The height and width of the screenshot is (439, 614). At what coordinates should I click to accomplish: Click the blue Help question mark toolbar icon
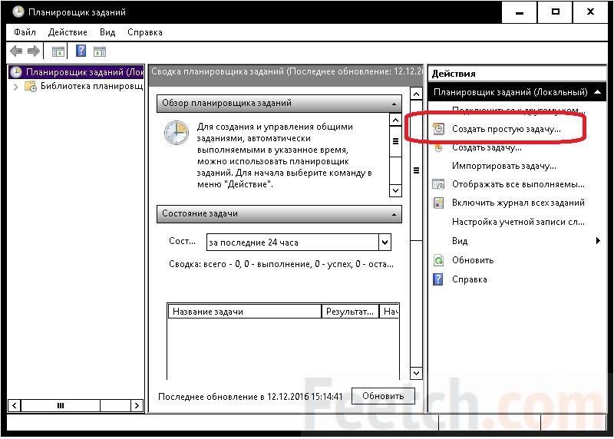point(80,51)
